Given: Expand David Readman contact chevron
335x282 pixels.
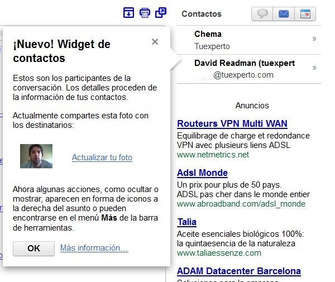Looking at the screenshot, I should [314, 68].
